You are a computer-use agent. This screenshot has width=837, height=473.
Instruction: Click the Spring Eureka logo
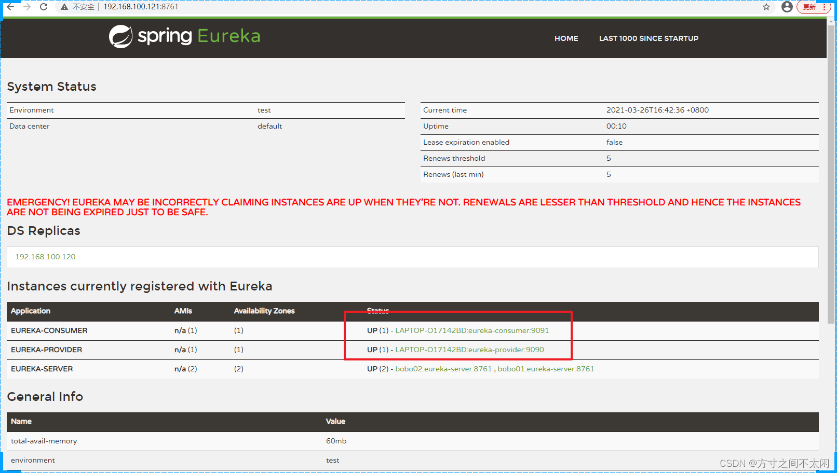click(x=184, y=36)
